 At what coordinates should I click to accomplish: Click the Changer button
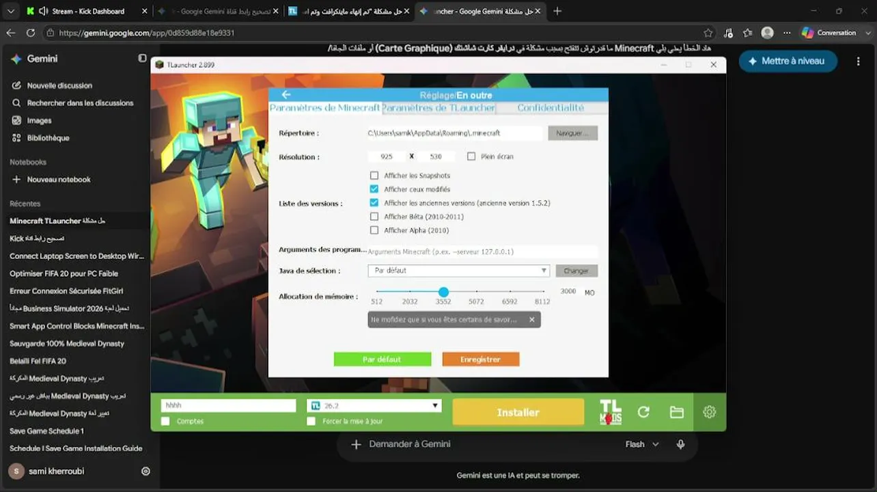576,271
